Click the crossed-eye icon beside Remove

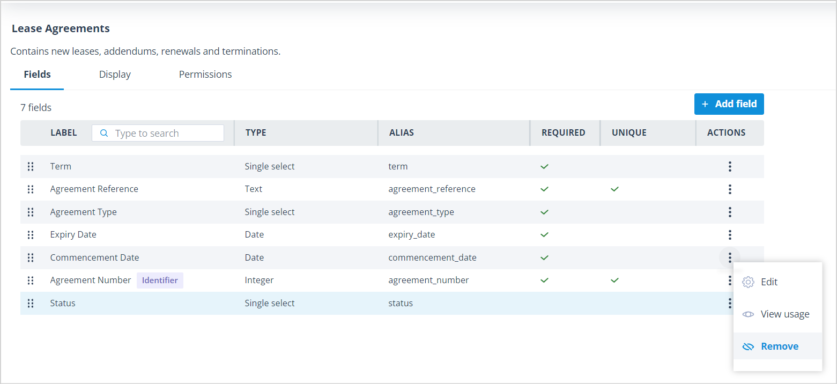tap(748, 346)
